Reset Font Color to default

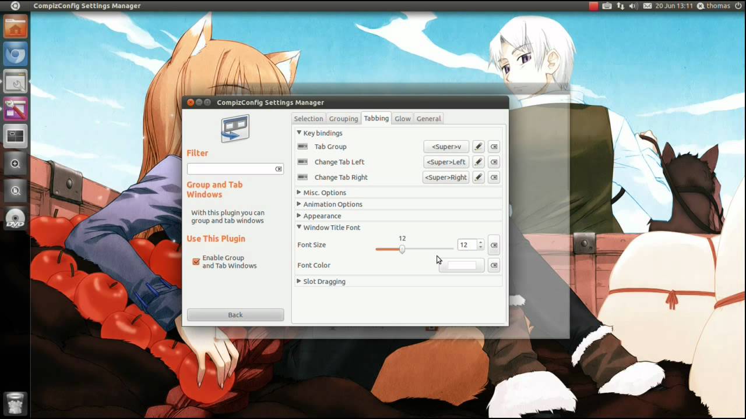pyautogui.click(x=494, y=265)
